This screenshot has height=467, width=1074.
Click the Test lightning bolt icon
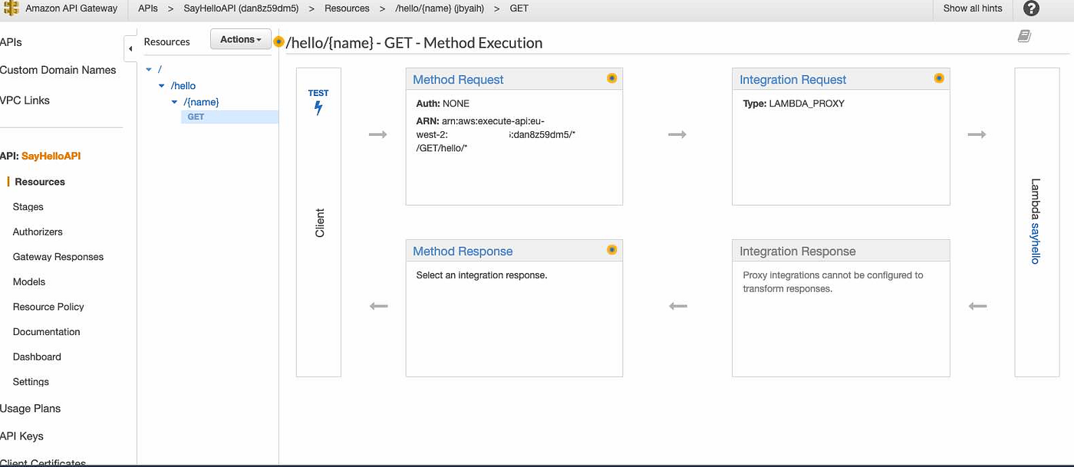(x=318, y=108)
